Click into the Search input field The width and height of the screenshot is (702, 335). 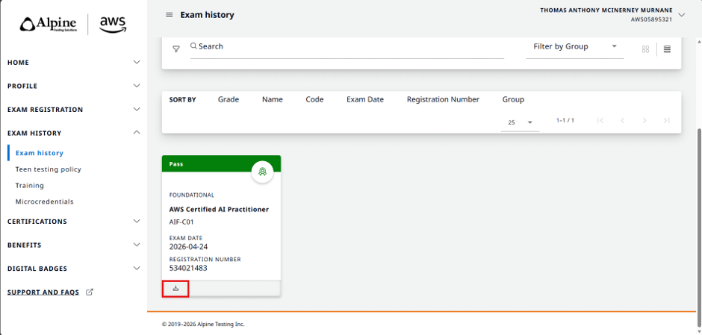347,46
